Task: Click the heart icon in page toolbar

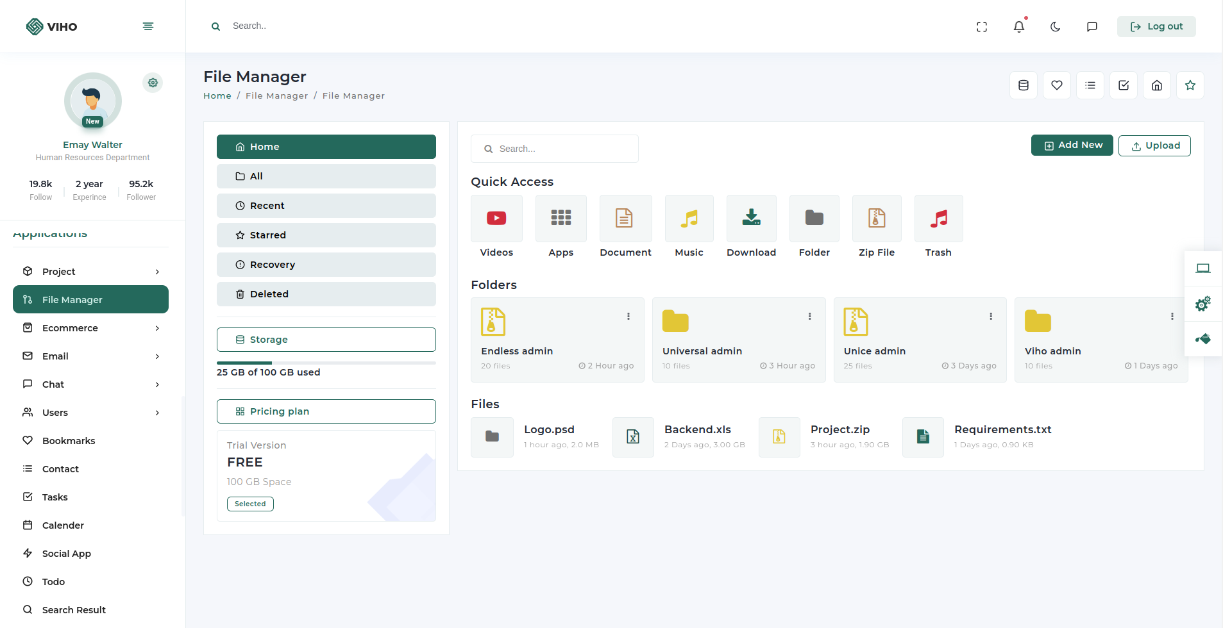Action: tap(1056, 85)
